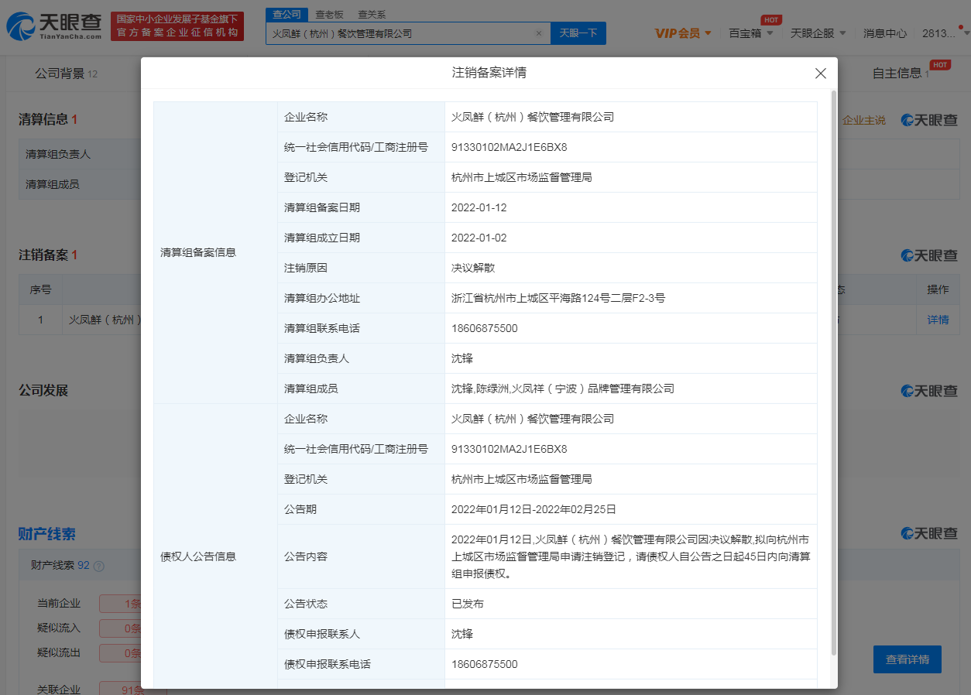971x695 pixels.
Task: Click the 清算组备案信息 section label
Action: (x=198, y=252)
